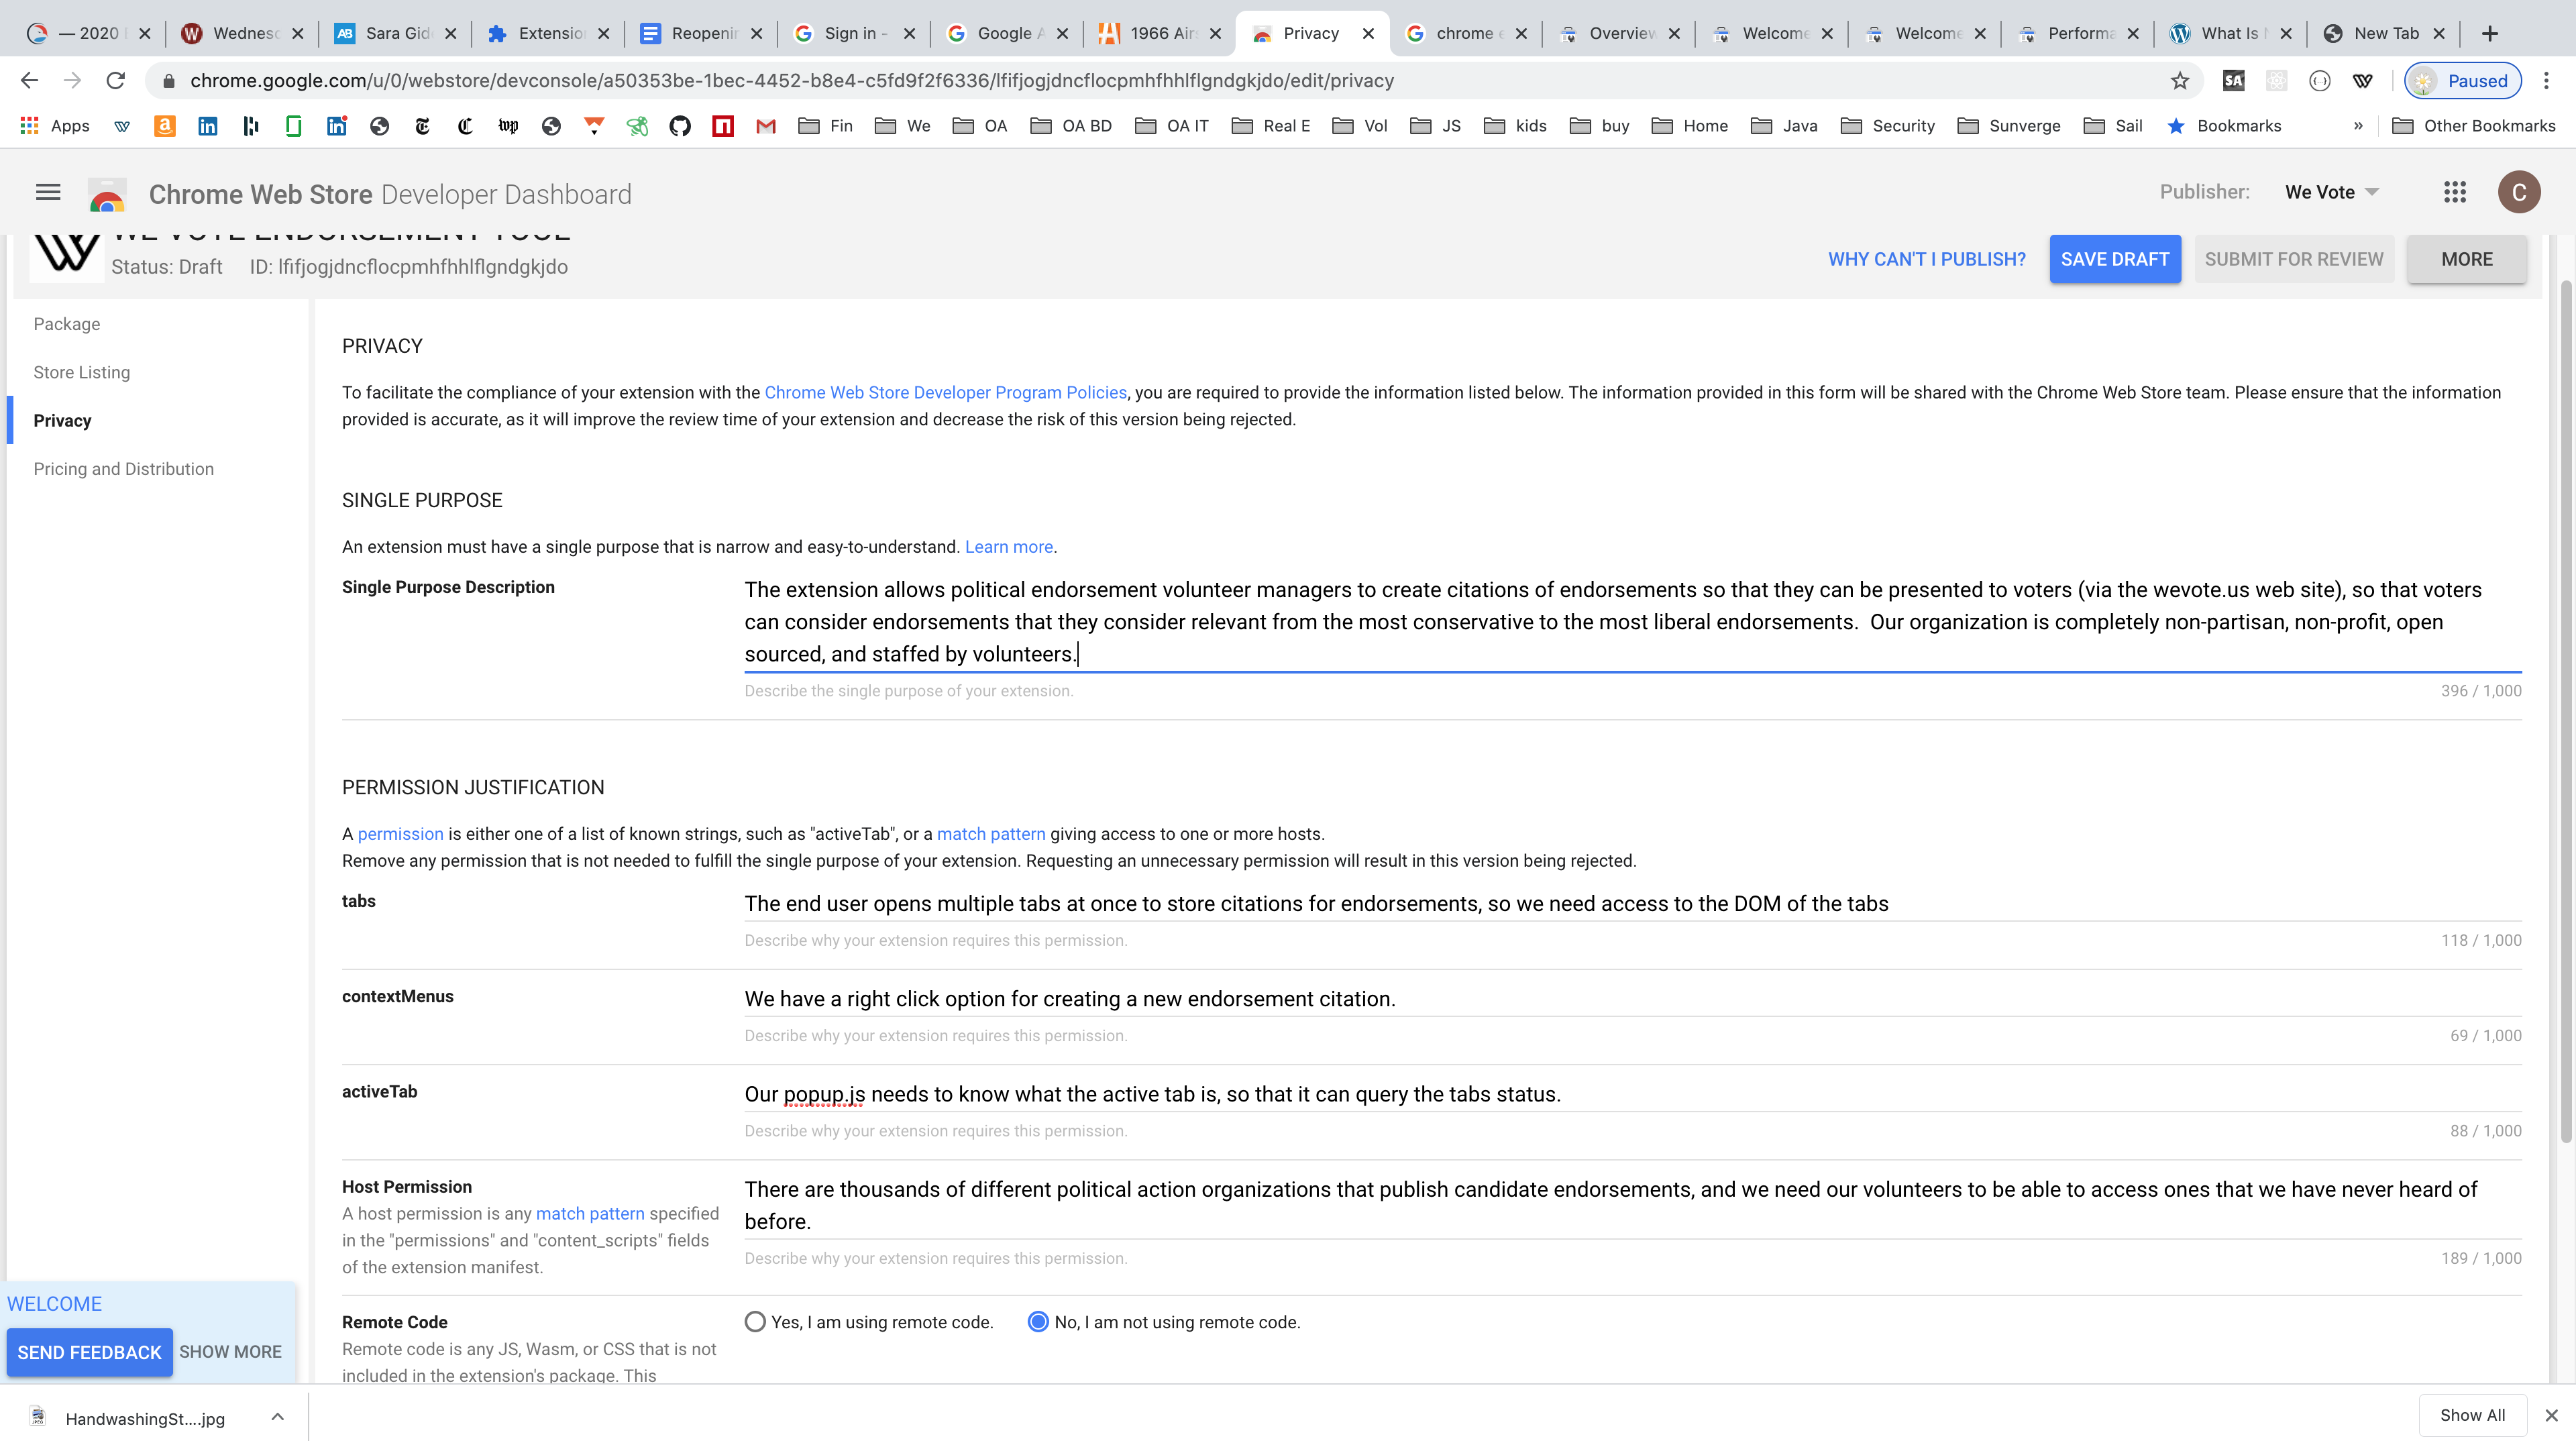The height and width of the screenshot is (1449, 2576).
Task: Reload the page with the refresh icon
Action: coord(116,81)
